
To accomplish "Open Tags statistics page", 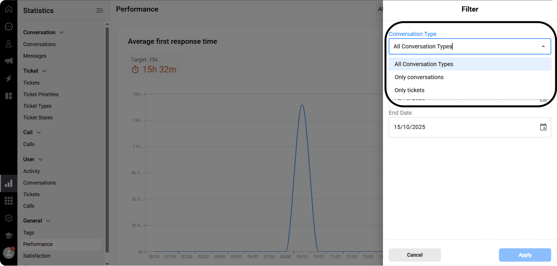I will point(29,233).
